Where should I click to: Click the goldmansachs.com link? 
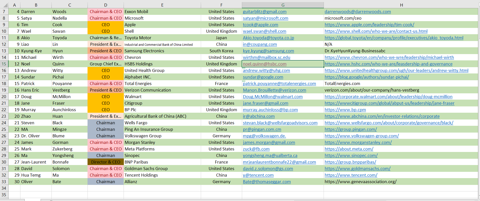tap(357, 169)
